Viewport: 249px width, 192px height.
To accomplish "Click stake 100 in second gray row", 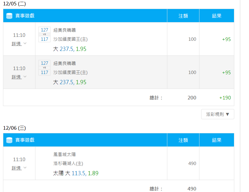I will tap(192, 72).
